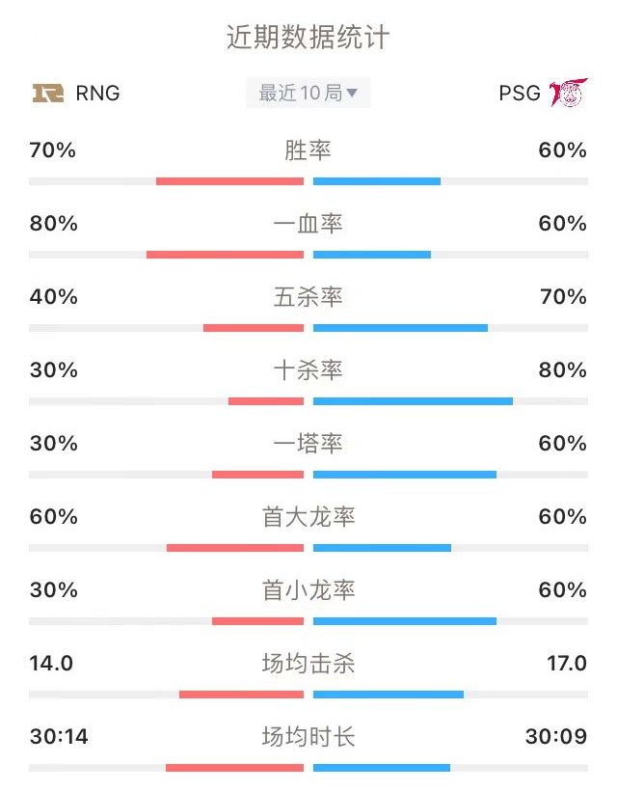The height and width of the screenshot is (791, 617).
Task: Click PSG's 30:09 average duration value
Action: click(x=556, y=737)
